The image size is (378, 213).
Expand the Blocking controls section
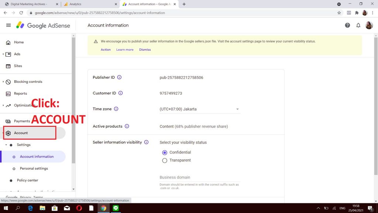coord(28,82)
